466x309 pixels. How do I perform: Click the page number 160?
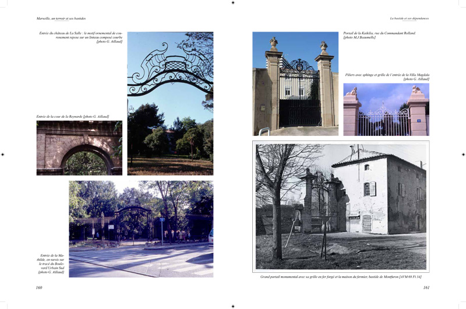pos(39,287)
